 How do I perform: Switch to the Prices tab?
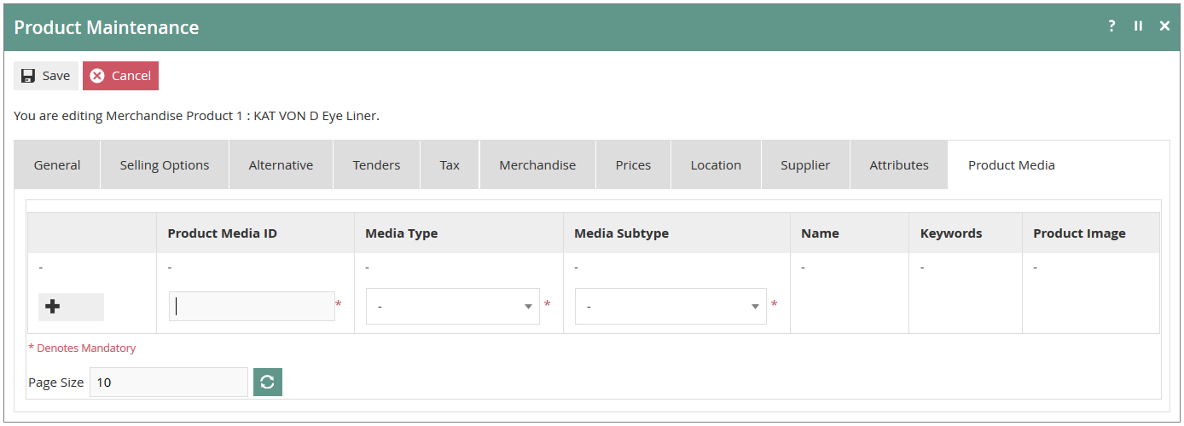click(633, 165)
